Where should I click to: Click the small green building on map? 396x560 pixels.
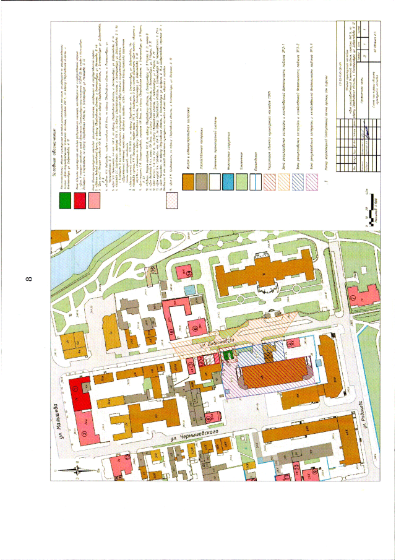point(226,354)
